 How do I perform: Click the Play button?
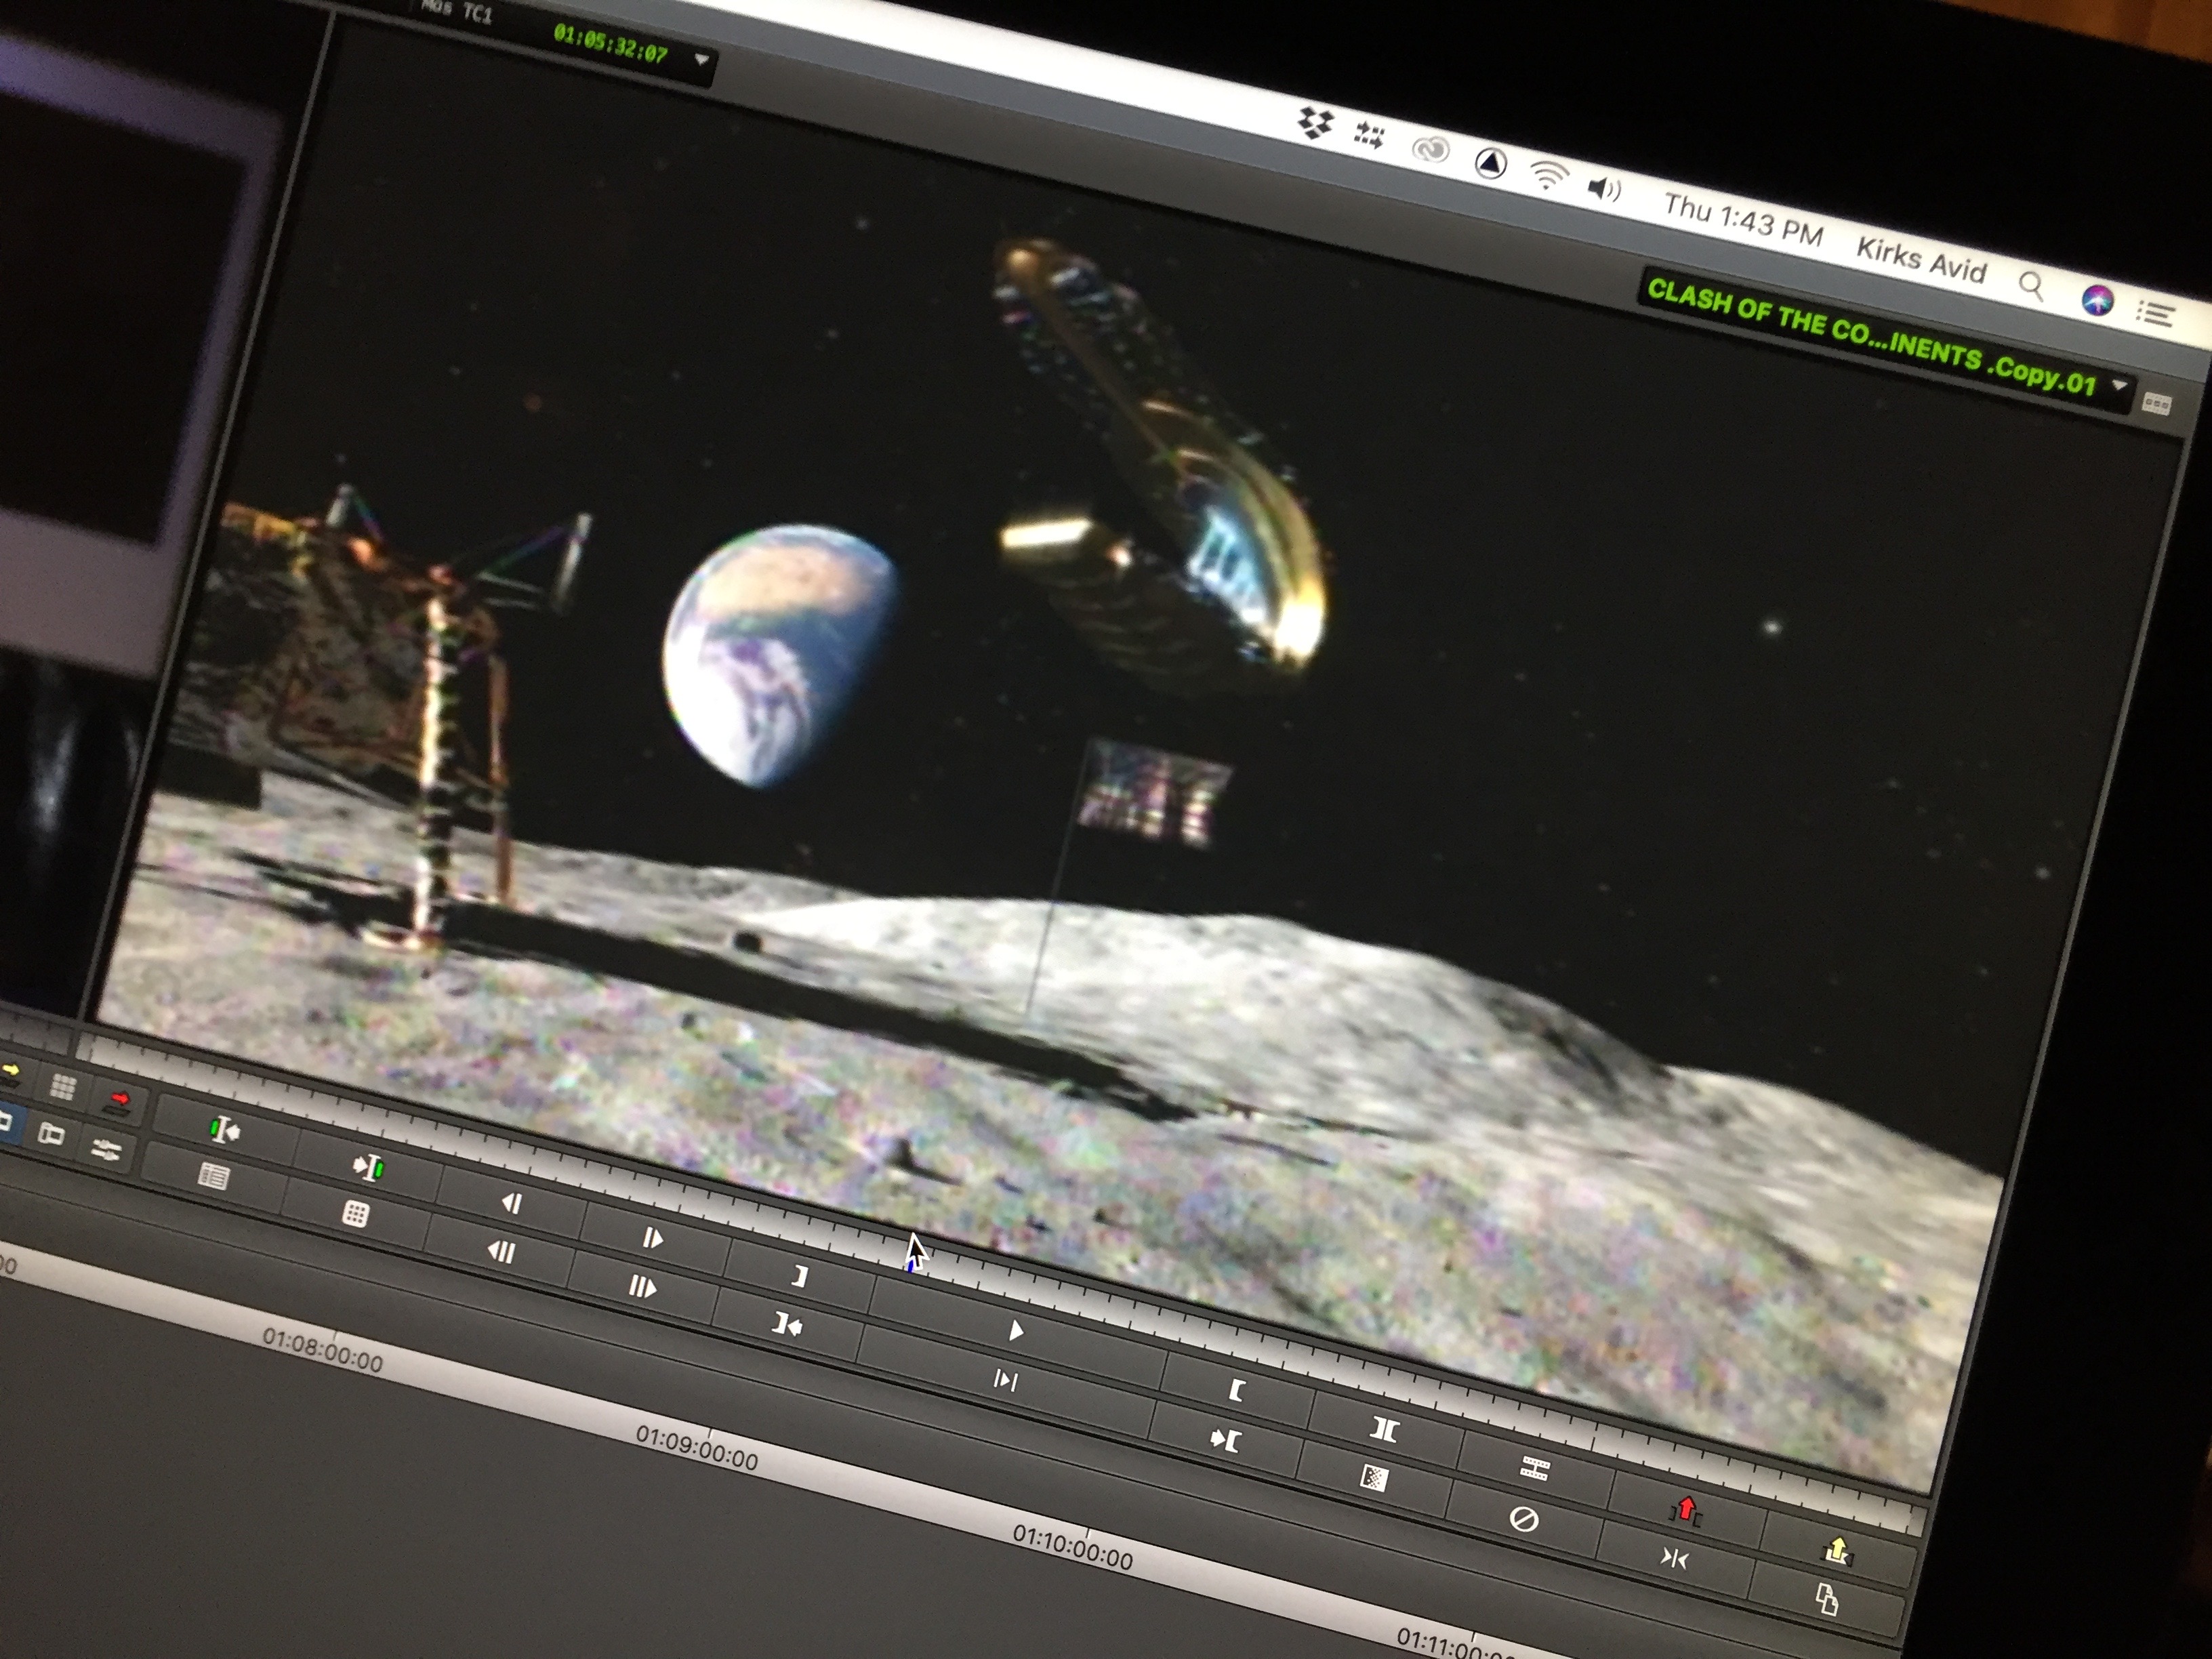tap(1016, 1330)
